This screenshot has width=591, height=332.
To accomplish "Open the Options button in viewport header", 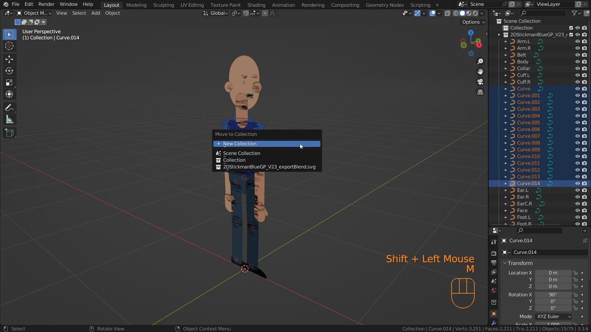I will (x=473, y=22).
